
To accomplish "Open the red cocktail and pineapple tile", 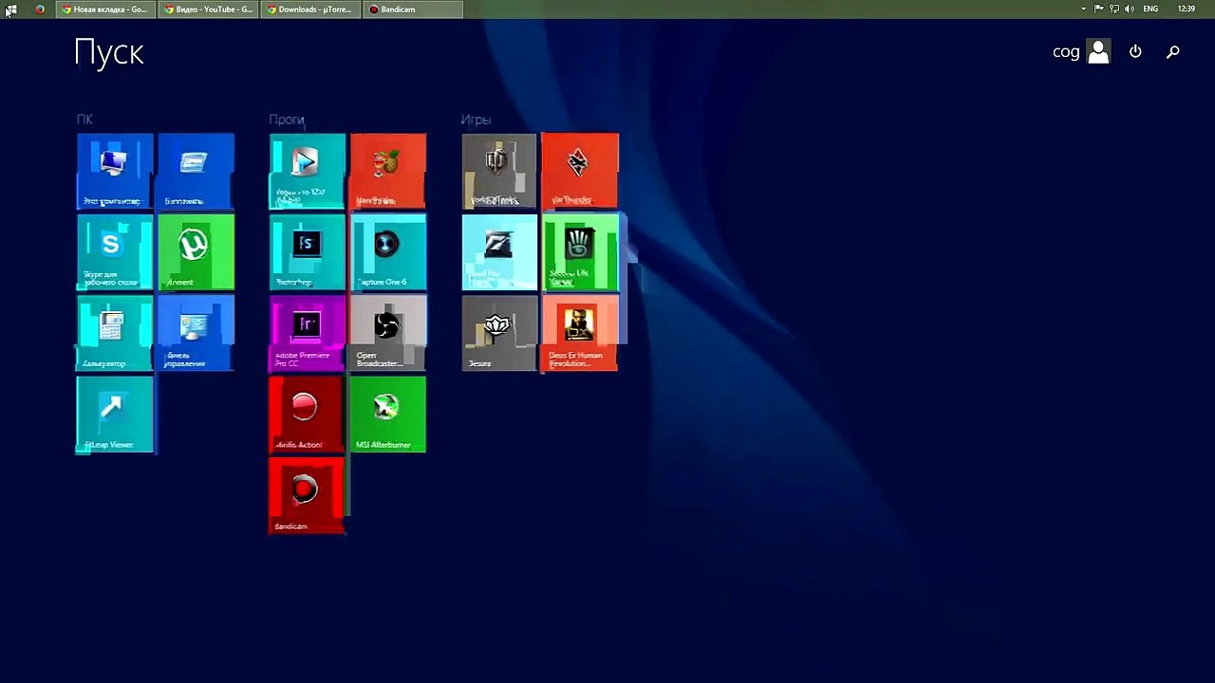I will click(388, 171).
